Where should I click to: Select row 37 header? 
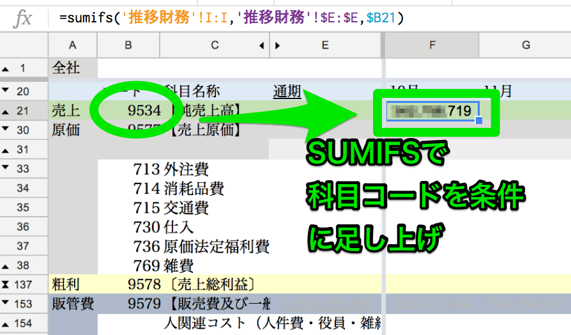click(23, 246)
